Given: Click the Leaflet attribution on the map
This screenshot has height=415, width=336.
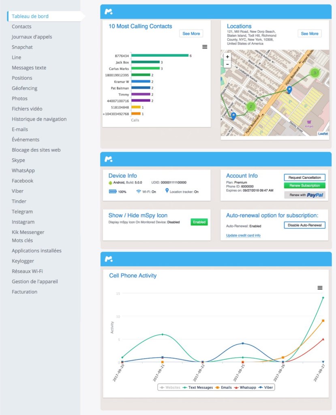Looking at the screenshot, I should pos(323,134).
